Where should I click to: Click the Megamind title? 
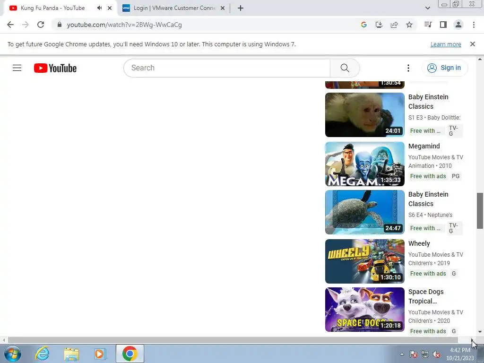(424, 146)
